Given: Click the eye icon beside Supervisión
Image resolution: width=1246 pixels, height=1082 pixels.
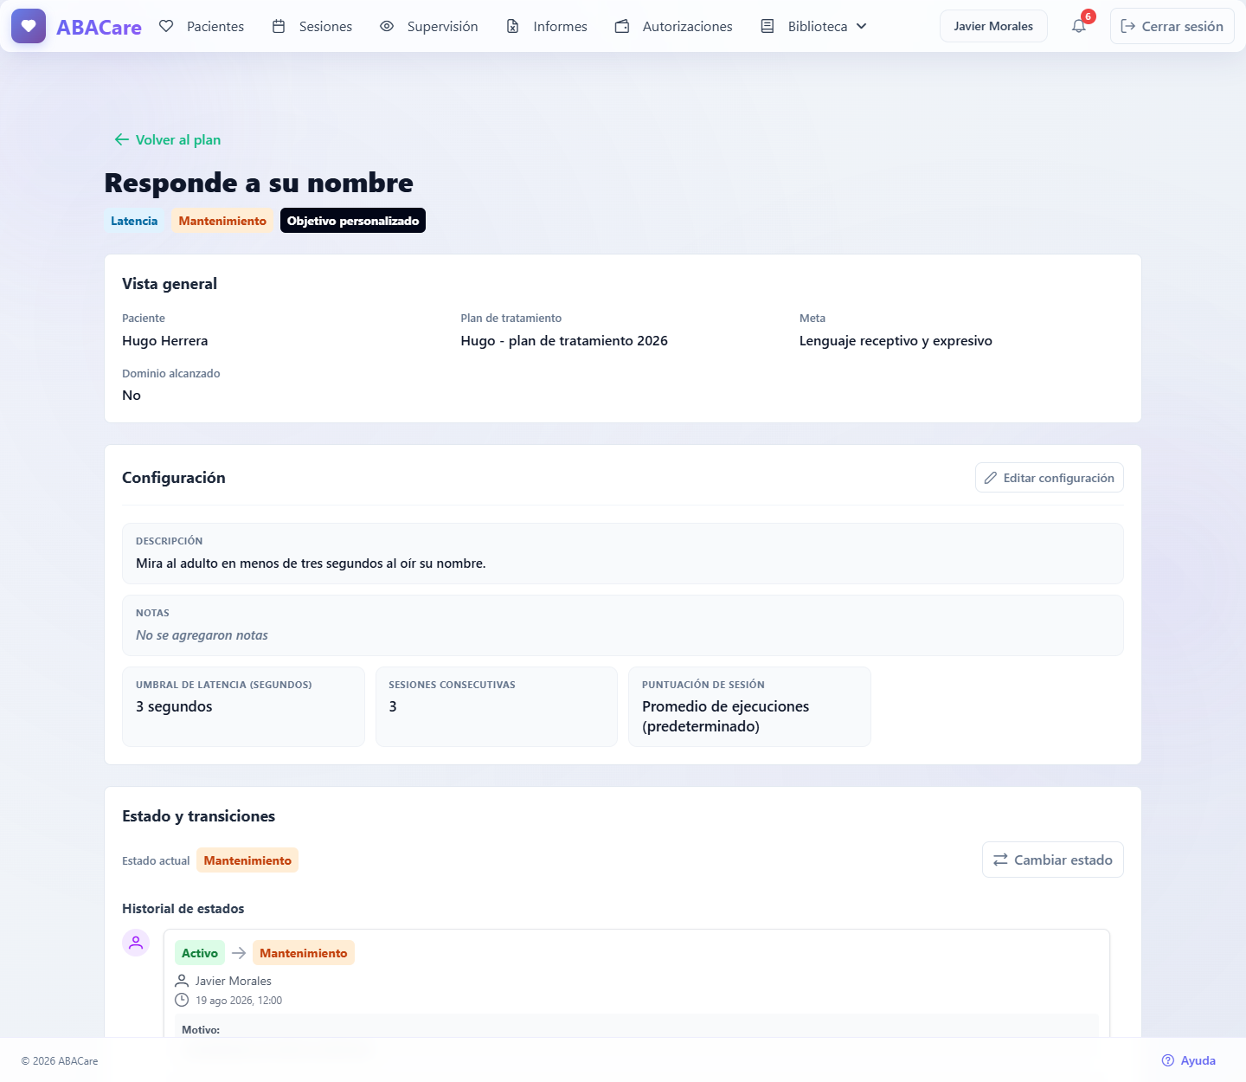Looking at the screenshot, I should 387,26.
